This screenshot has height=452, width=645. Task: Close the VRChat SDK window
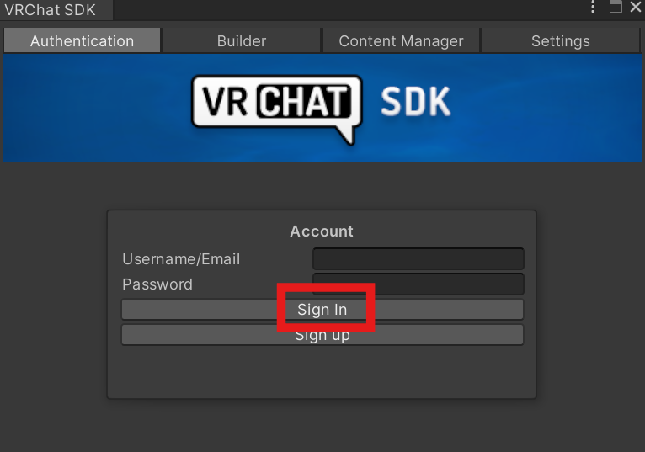tap(636, 7)
